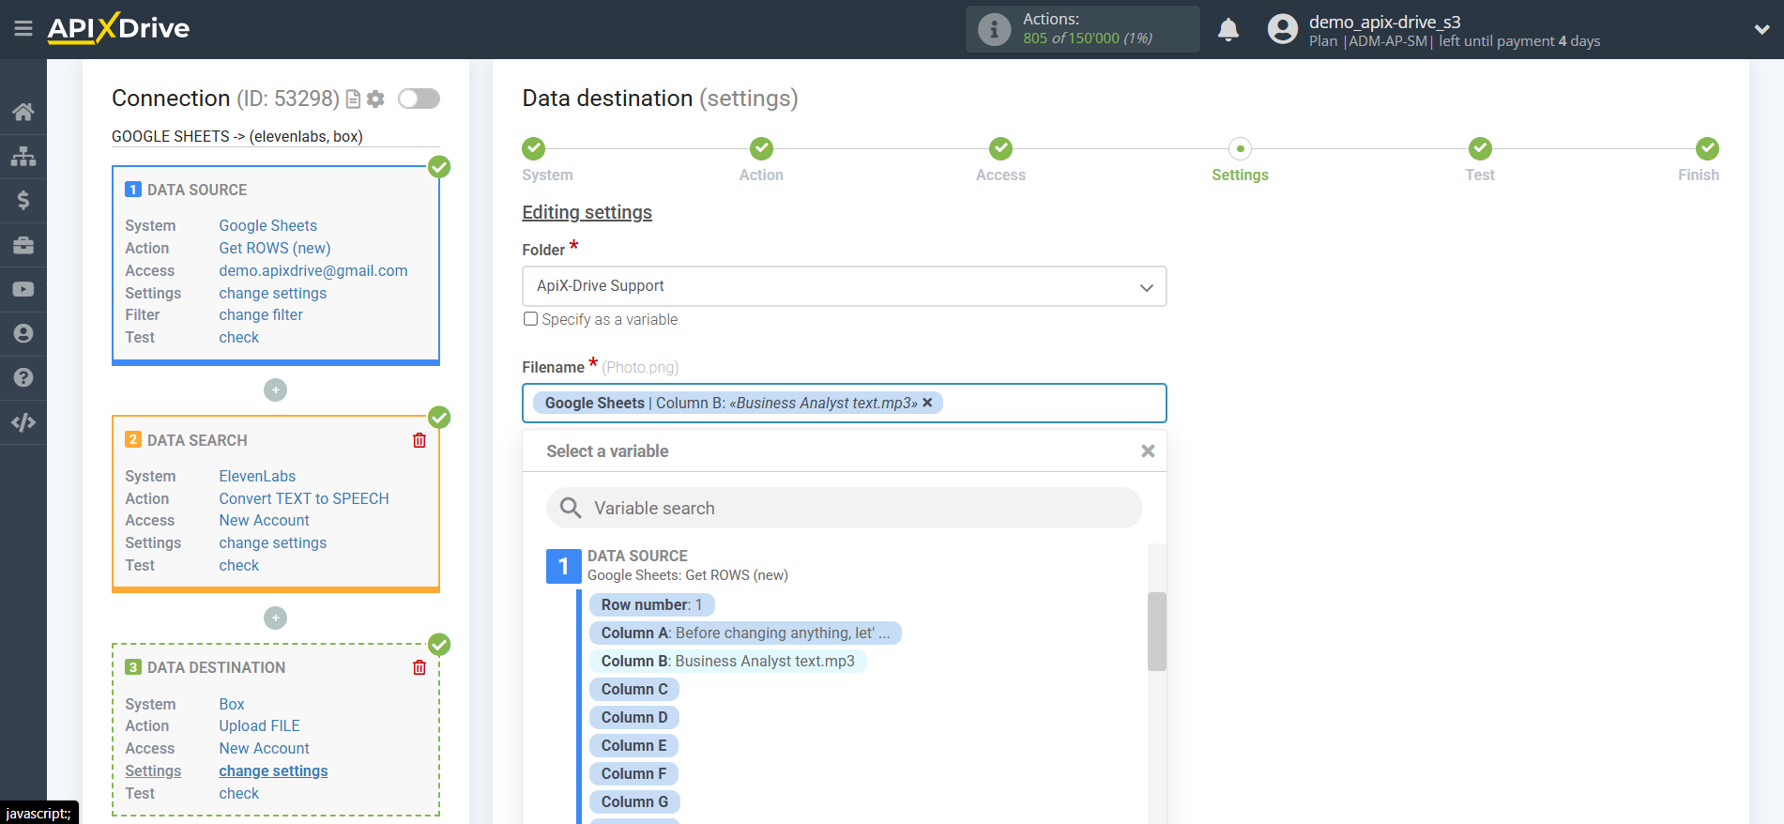Click New Account in Data Search
The height and width of the screenshot is (824, 1784).
pyautogui.click(x=265, y=521)
